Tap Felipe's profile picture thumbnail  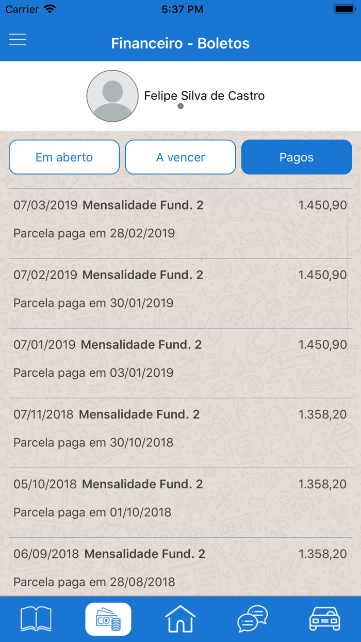pyautogui.click(x=112, y=95)
